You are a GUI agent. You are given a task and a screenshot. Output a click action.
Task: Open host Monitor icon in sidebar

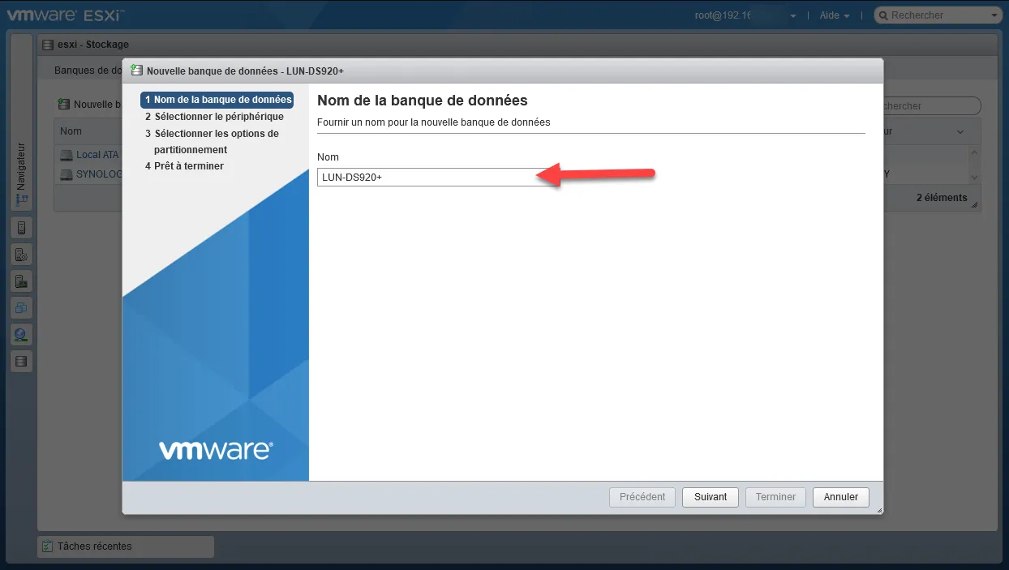(x=22, y=281)
